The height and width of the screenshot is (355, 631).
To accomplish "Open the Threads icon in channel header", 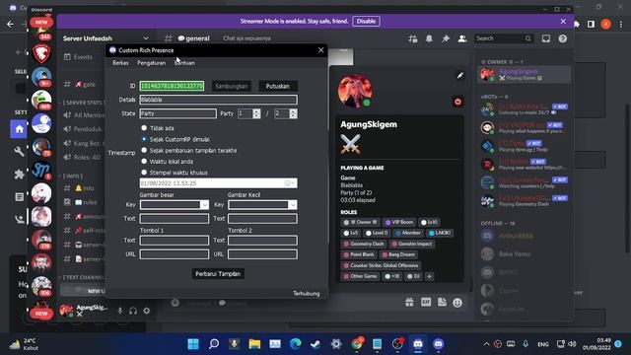I will pyautogui.click(x=412, y=38).
